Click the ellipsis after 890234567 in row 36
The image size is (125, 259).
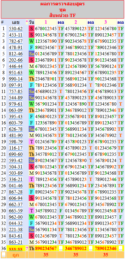(x=61, y=249)
